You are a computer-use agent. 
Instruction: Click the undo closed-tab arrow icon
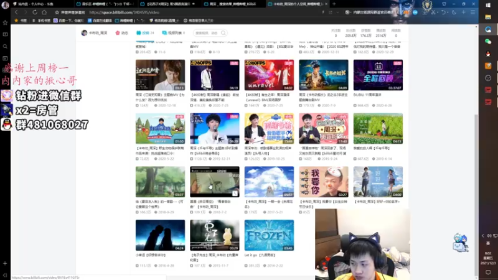pyautogui.click(x=443, y=12)
